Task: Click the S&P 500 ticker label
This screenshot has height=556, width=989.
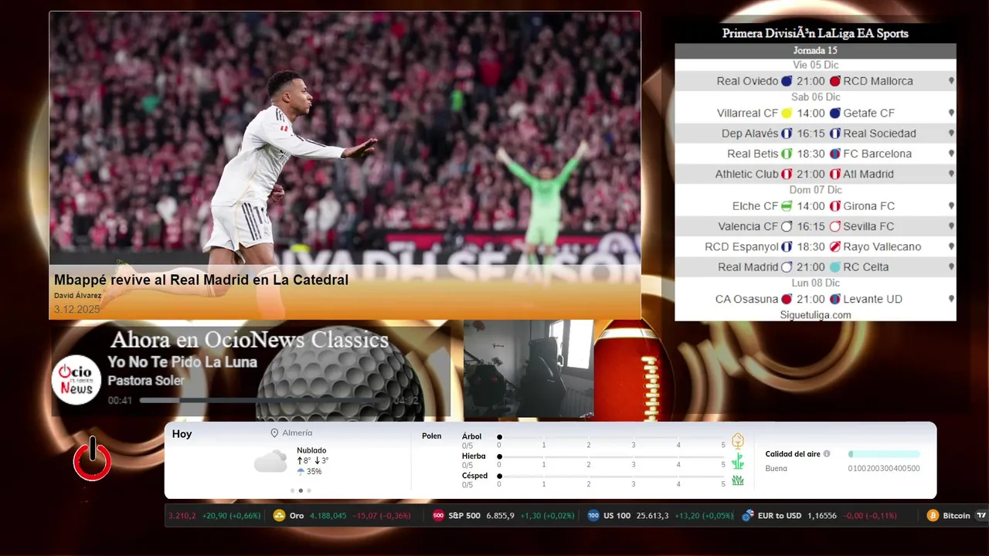Action: coord(464,516)
